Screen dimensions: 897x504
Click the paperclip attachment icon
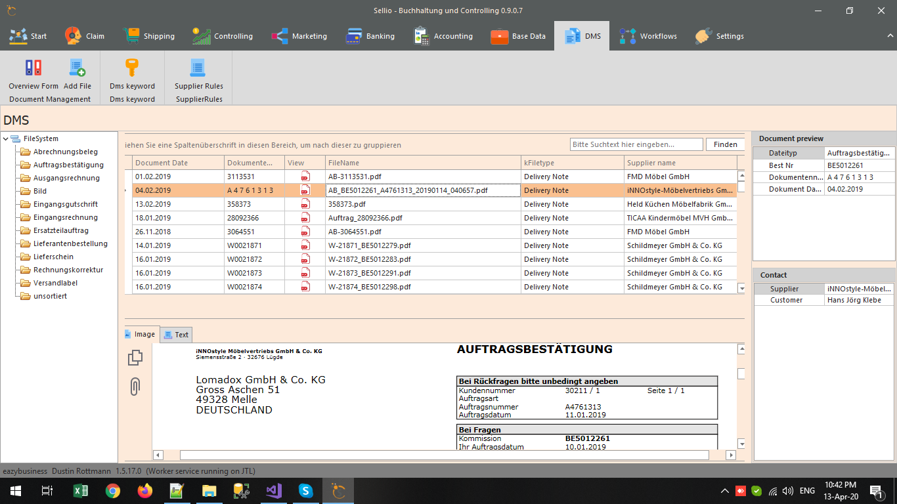tap(135, 387)
